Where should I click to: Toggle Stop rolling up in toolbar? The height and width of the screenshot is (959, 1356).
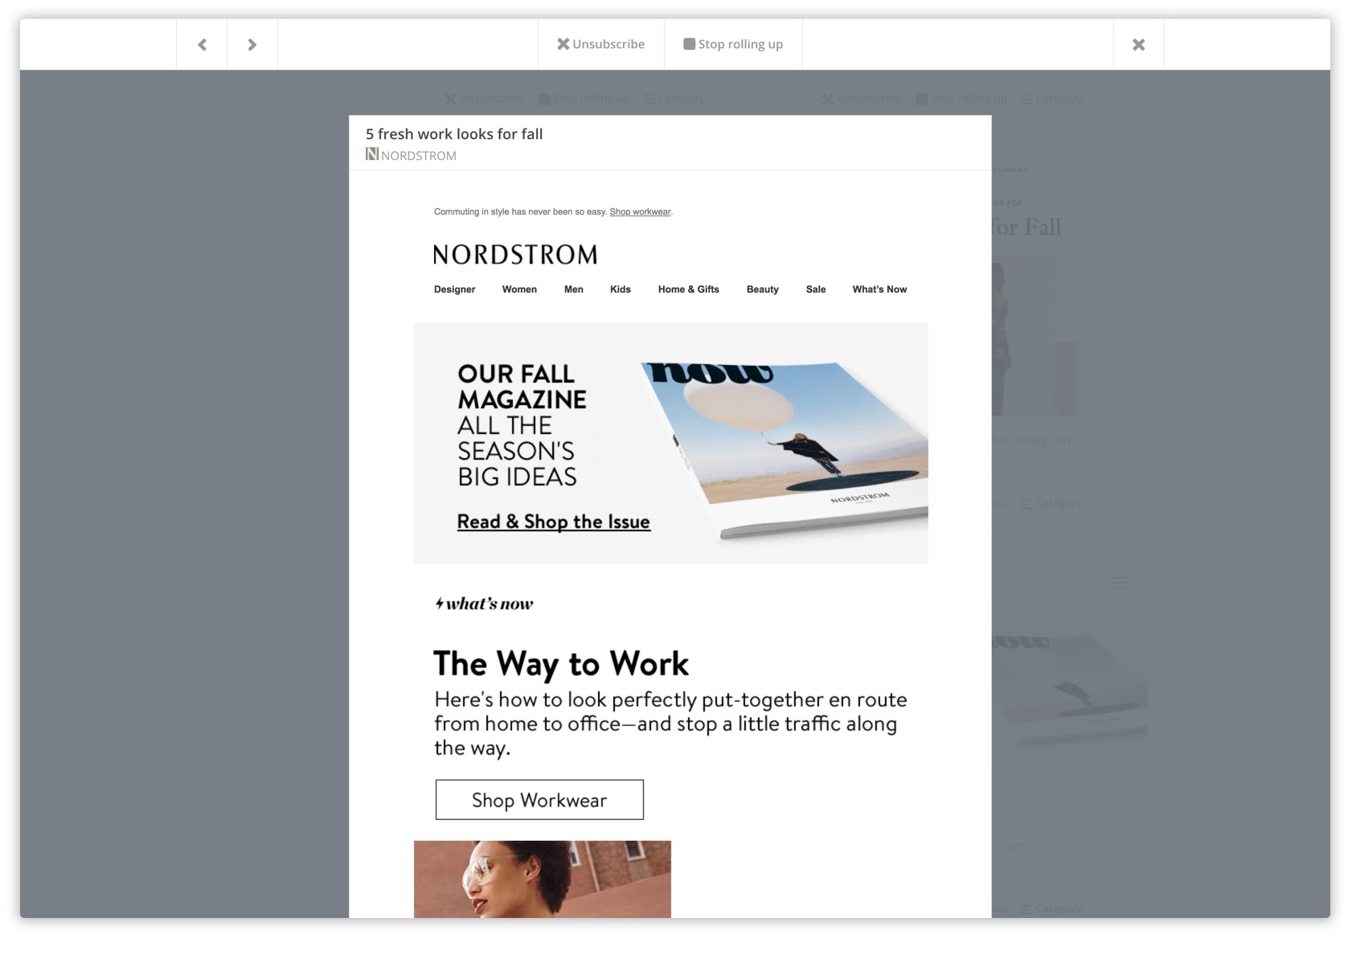coord(733,44)
